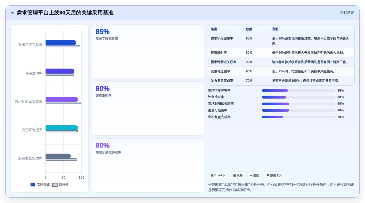Open the 80% 评审准时率 data card
The width and height of the screenshot is (365, 203).
[148, 108]
